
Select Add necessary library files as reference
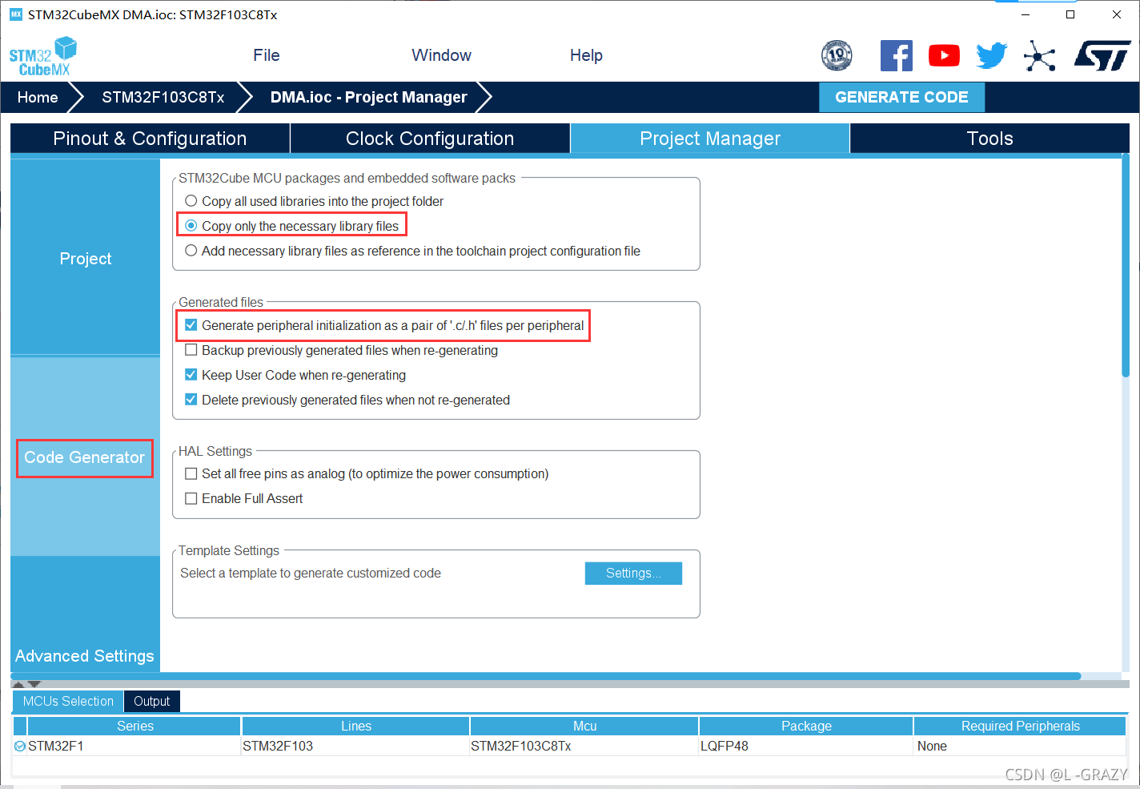191,251
